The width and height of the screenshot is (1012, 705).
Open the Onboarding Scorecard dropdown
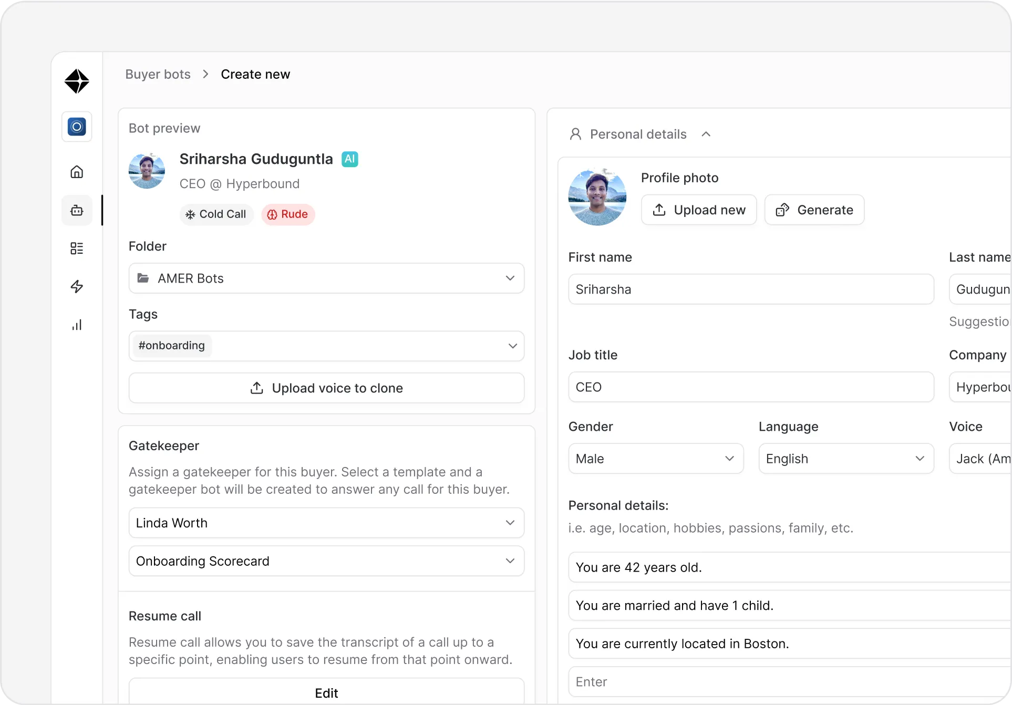click(326, 561)
